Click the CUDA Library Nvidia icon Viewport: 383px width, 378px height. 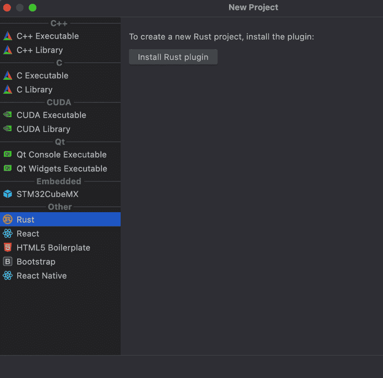[8, 129]
